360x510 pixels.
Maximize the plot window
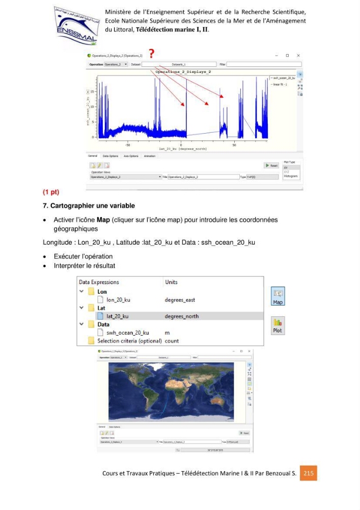(287, 56)
